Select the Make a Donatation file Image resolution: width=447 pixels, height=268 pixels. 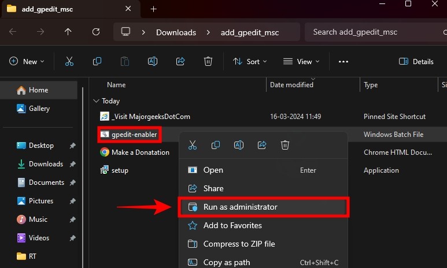coord(135,152)
